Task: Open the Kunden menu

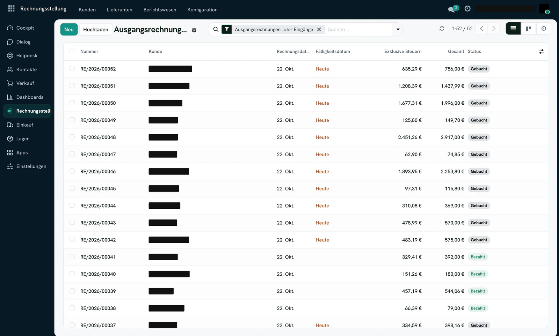Action: coord(87,10)
